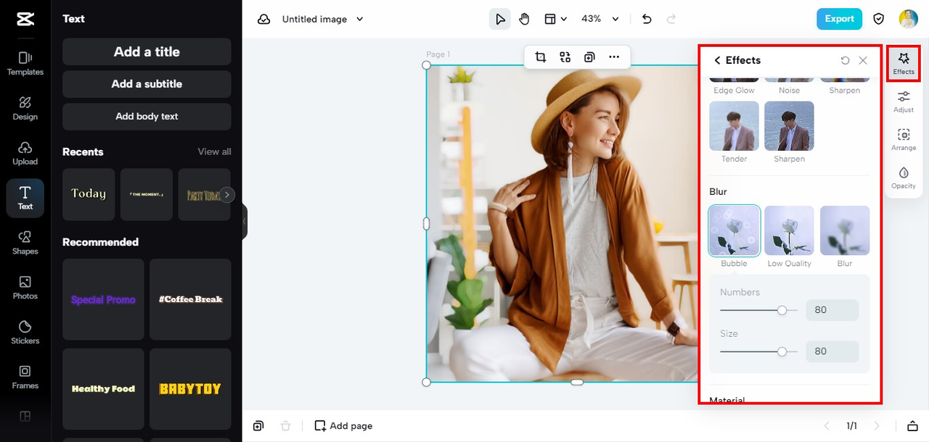Click the Numbers value field
The width and height of the screenshot is (929, 442).
[x=832, y=310]
